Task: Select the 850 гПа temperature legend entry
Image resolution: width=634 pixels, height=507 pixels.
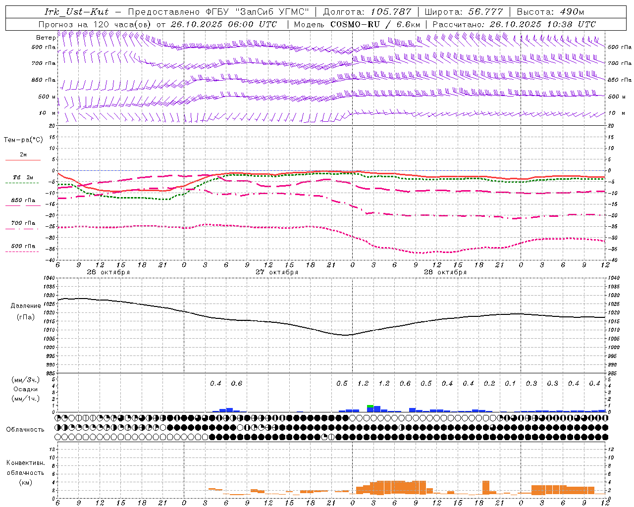Action: (x=23, y=203)
